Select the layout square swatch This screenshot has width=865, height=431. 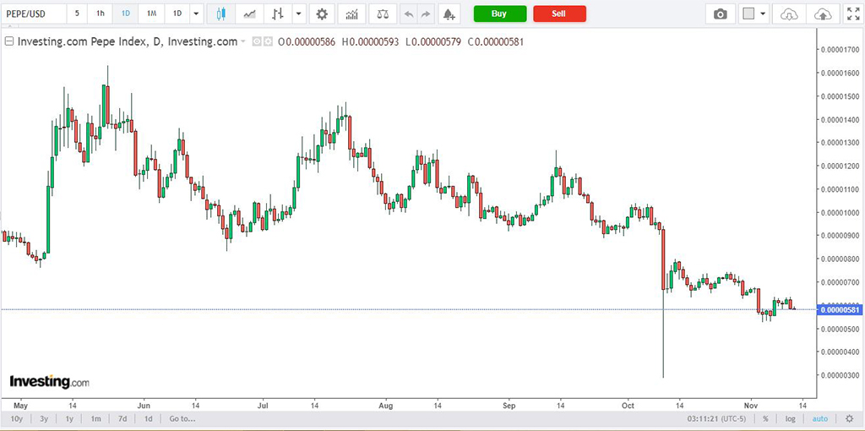tap(748, 14)
